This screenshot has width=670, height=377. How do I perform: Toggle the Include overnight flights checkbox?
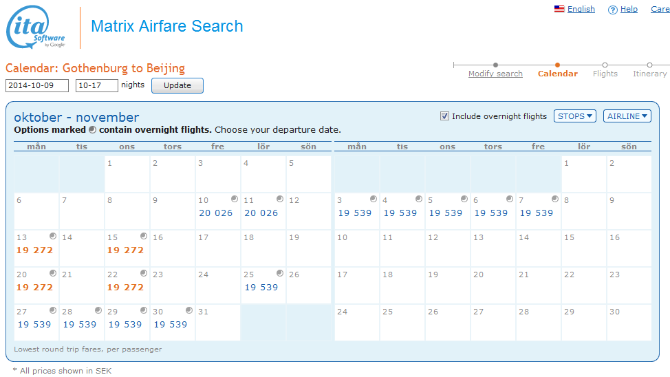444,116
